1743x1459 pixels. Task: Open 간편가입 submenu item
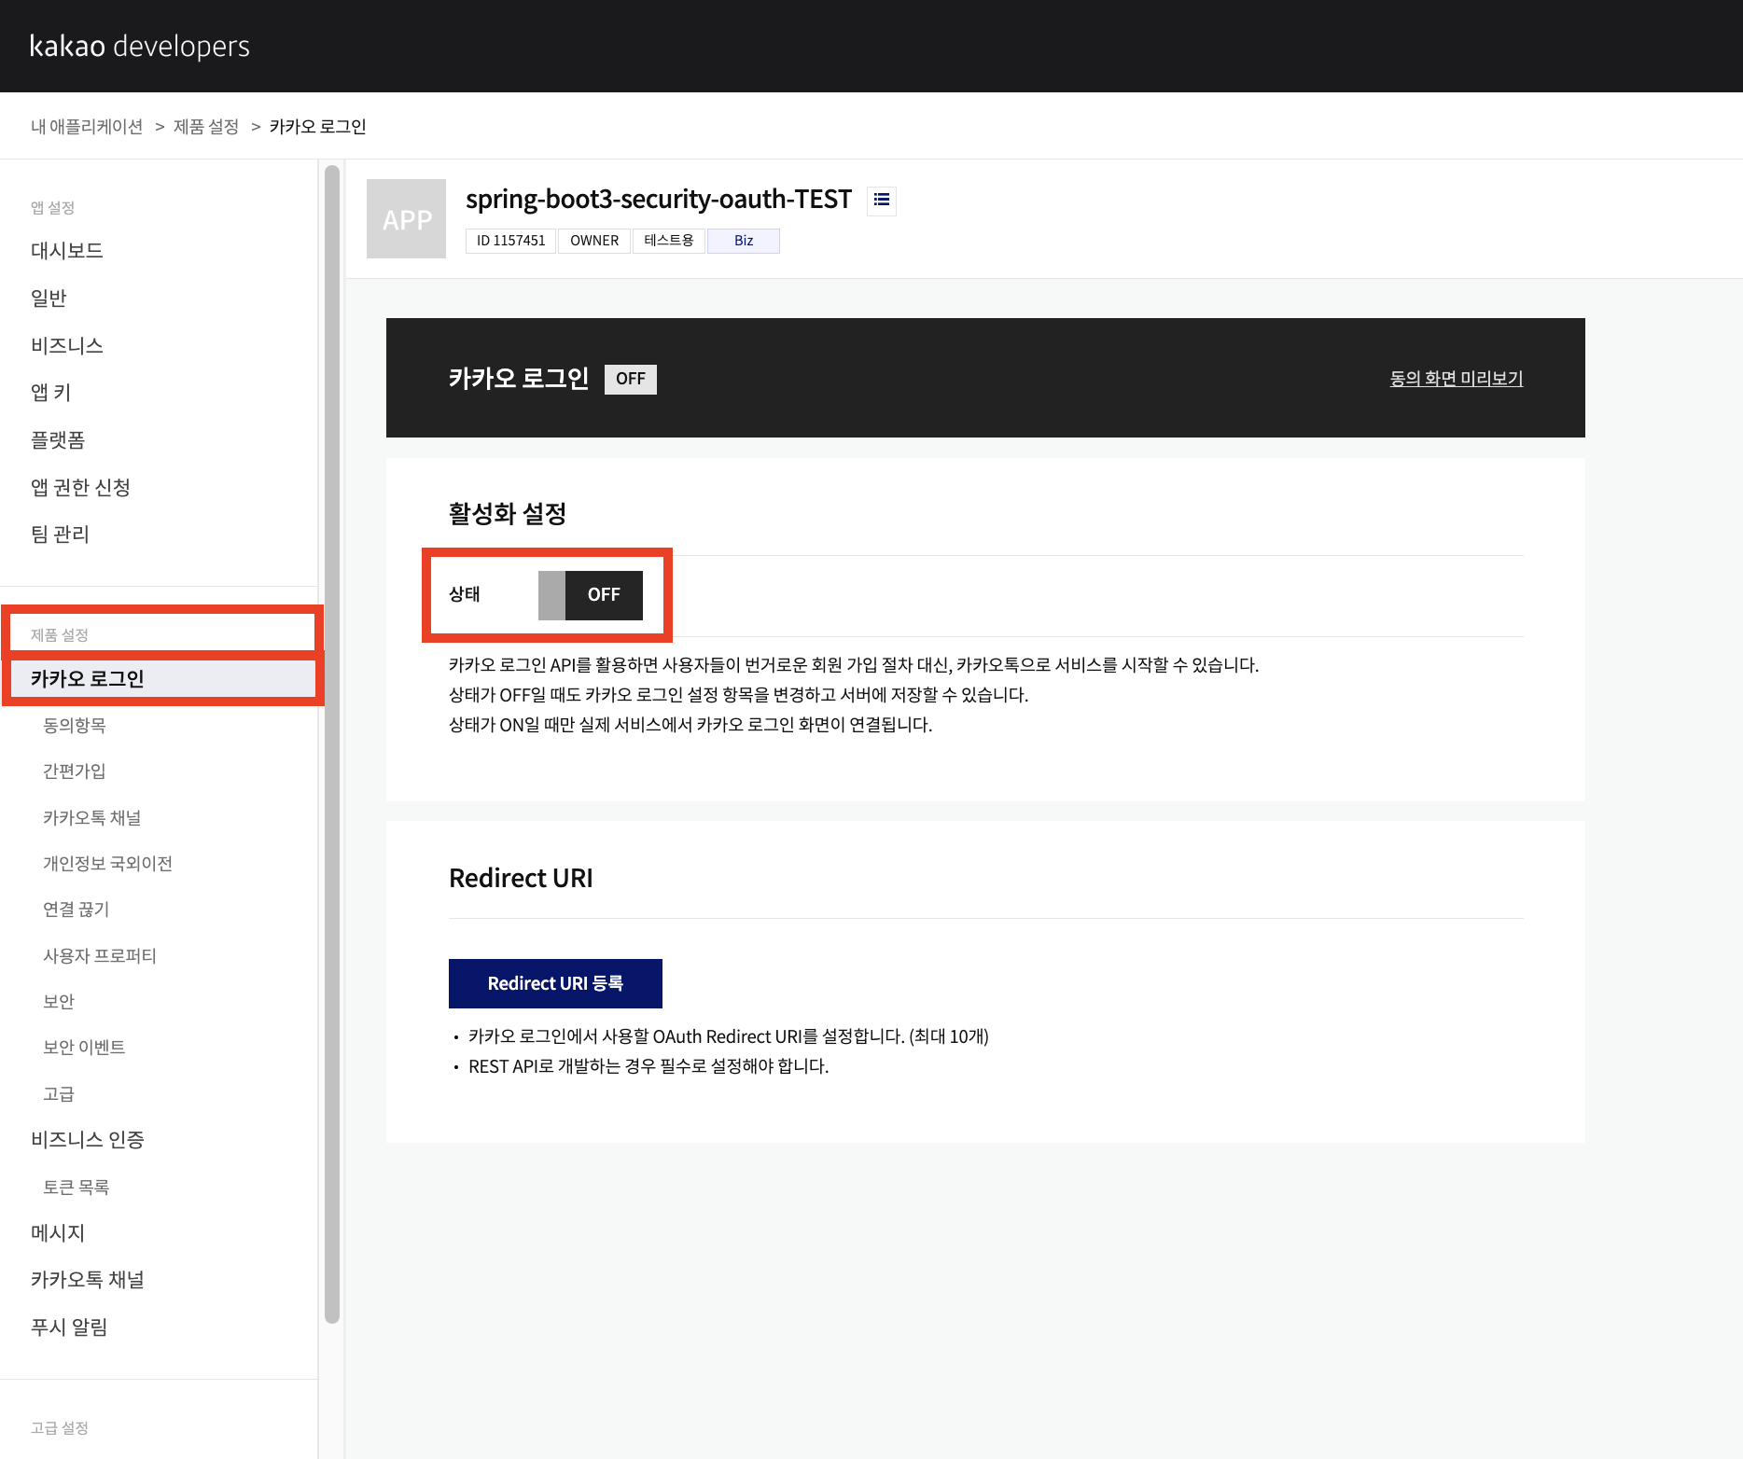tap(75, 771)
